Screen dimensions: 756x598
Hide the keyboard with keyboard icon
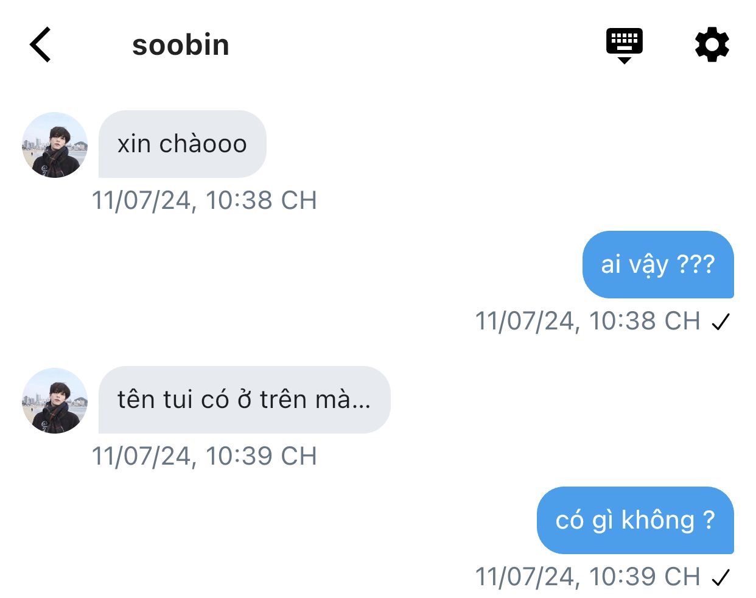625,45
